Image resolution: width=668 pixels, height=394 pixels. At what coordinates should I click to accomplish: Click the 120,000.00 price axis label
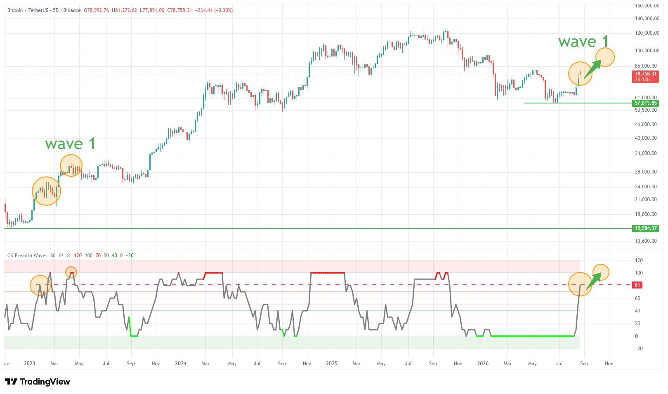[647, 33]
